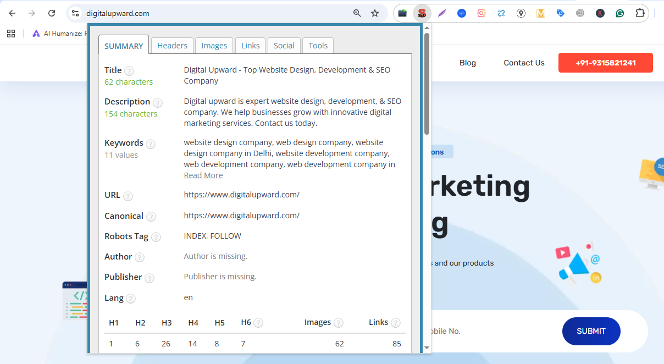Expand keywords with Read More
Image resolution: width=664 pixels, height=364 pixels.
coord(203,175)
